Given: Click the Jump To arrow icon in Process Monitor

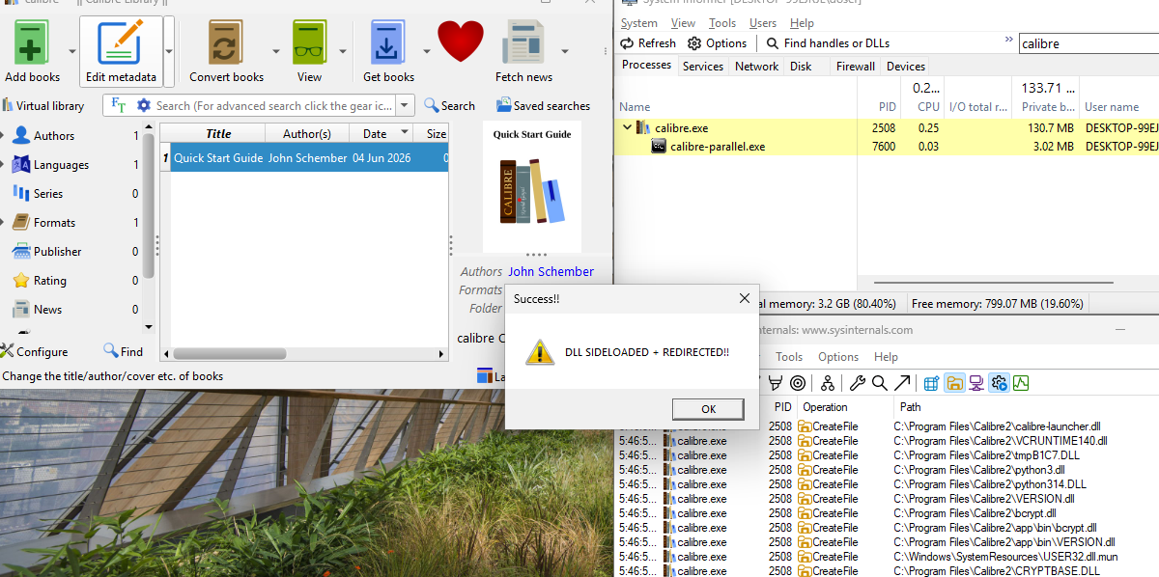Looking at the screenshot, I should pos(902,383).
